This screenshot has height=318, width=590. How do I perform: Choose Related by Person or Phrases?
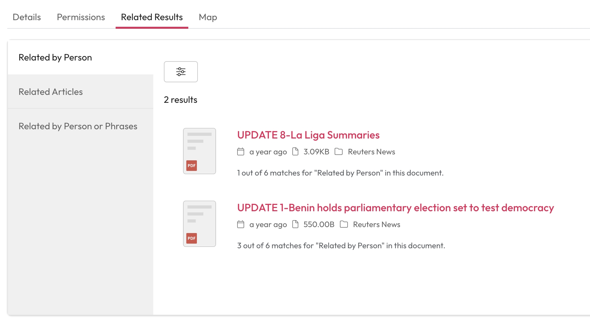[78, 126]
